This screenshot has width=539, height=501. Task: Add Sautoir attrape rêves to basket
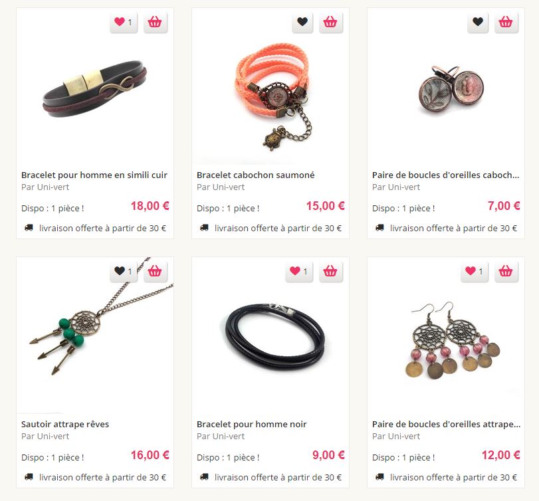[x=156, y=272]
